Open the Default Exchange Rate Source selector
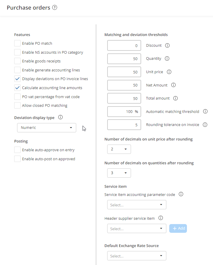213x265 pixels. tap(136, 256)
